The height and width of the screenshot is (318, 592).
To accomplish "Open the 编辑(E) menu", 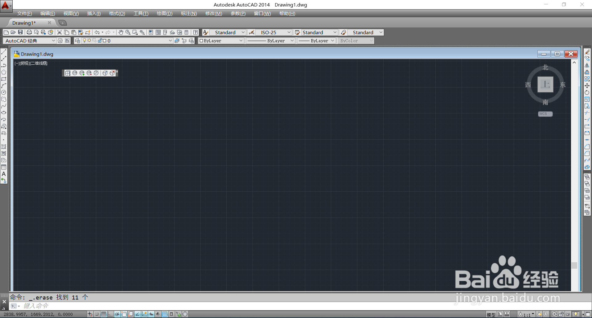I will point(48,14).
